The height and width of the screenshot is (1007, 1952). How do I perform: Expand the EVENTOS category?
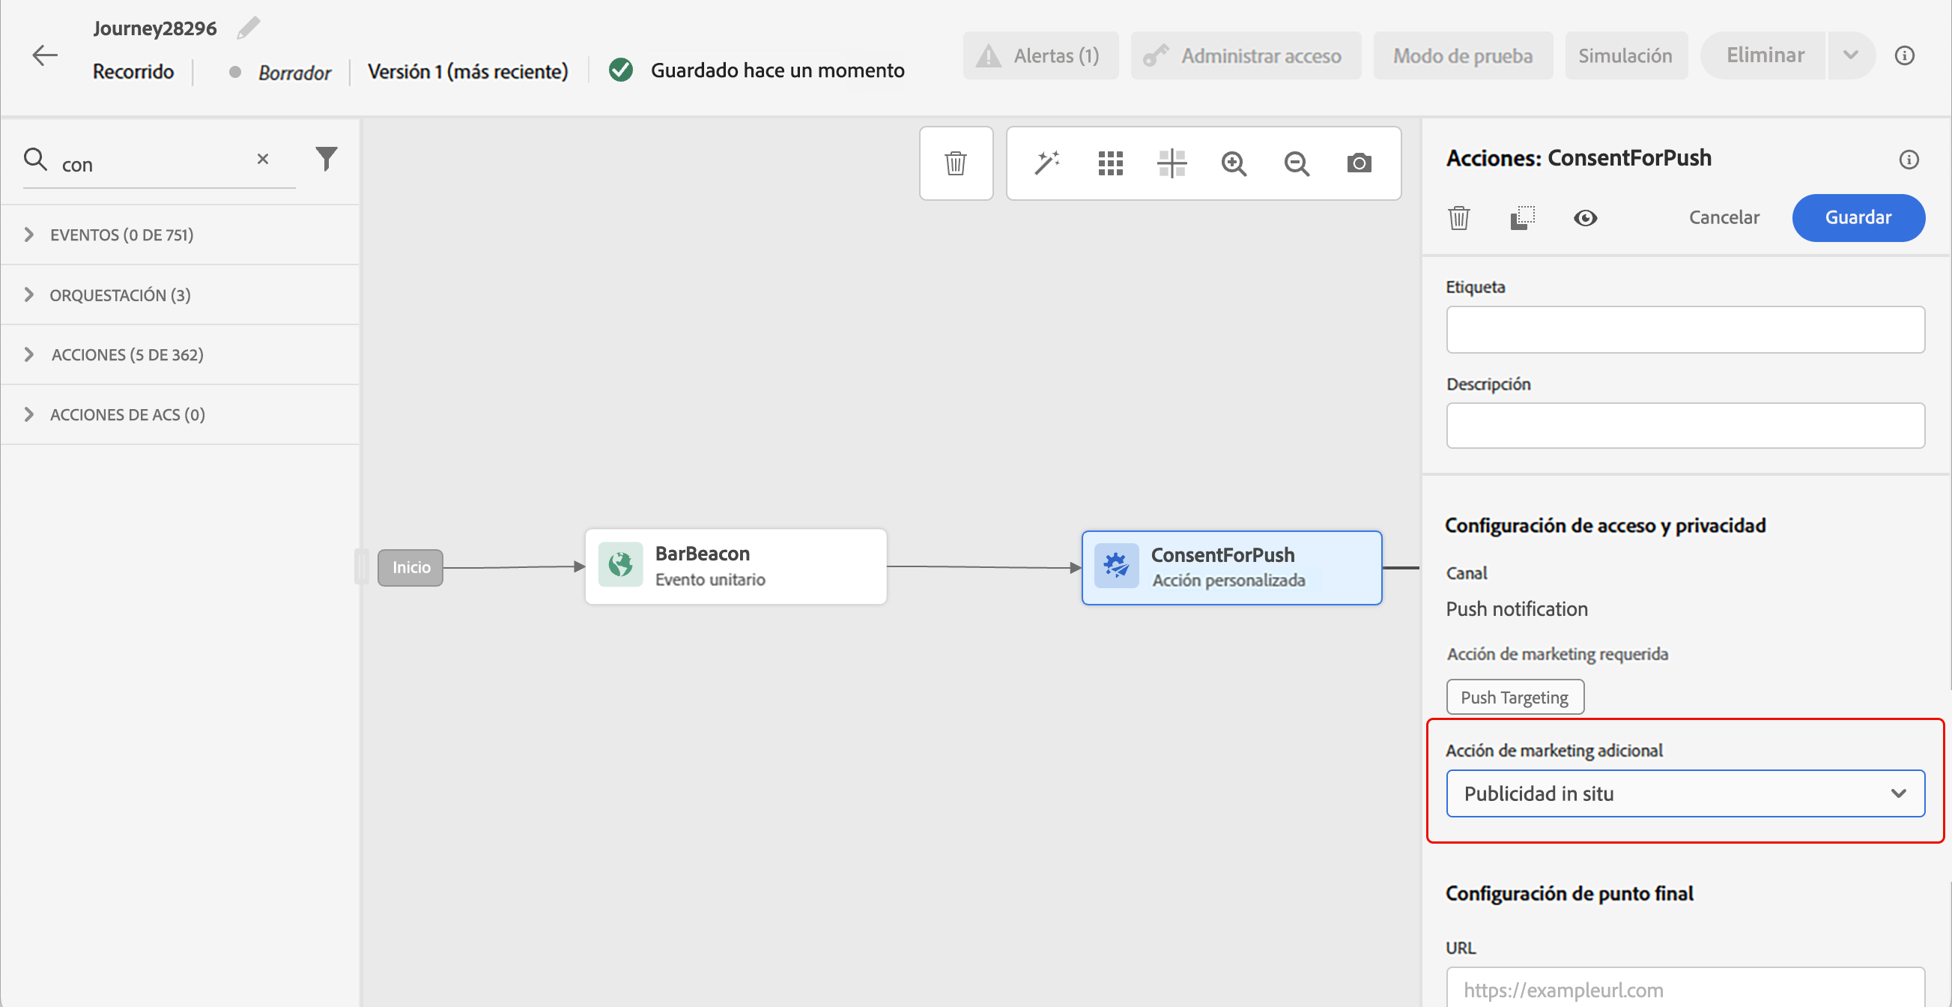pos(121,235)
